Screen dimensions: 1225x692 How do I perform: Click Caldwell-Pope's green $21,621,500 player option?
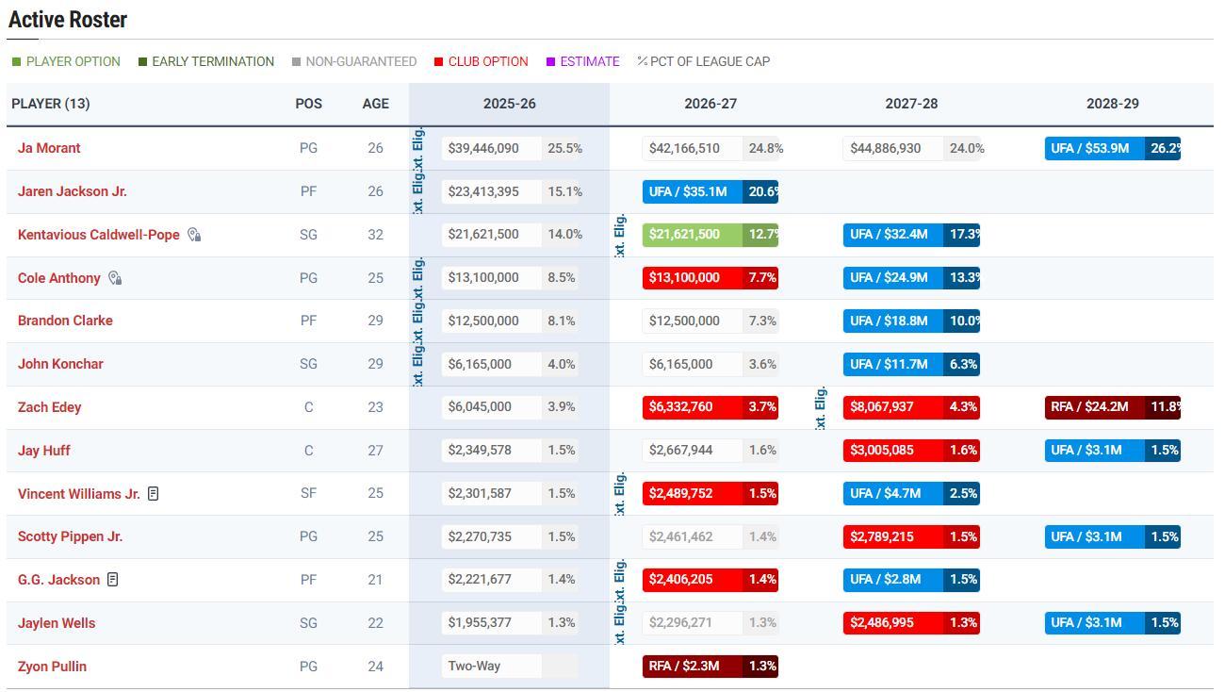692,235
